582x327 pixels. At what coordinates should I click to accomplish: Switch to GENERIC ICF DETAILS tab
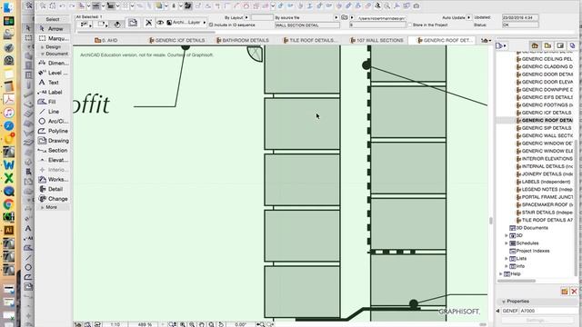176,40
